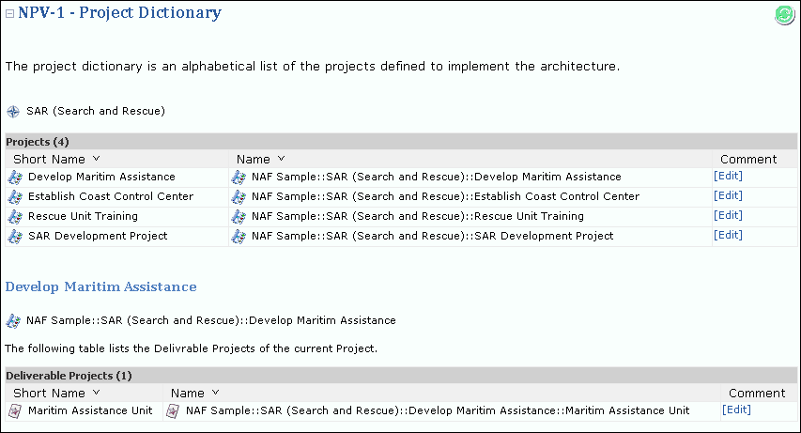Open the Short Name filter dropdown in Projects table
Image resolution: width=801 pixels, height=433 pixels.
[x=97, y=159]
